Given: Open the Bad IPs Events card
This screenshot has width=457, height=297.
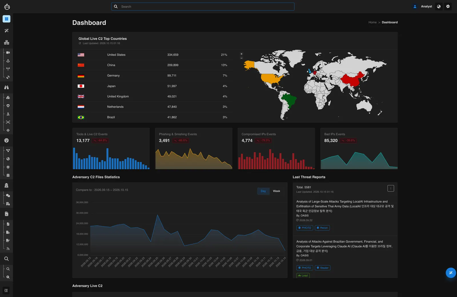Looking at the screenshot, I should point(359,148).
